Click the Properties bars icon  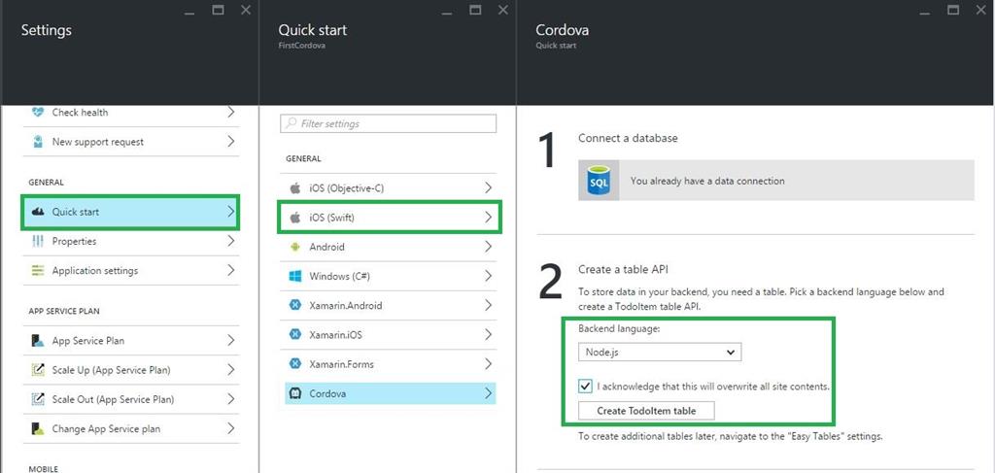(x=38, y=241)
